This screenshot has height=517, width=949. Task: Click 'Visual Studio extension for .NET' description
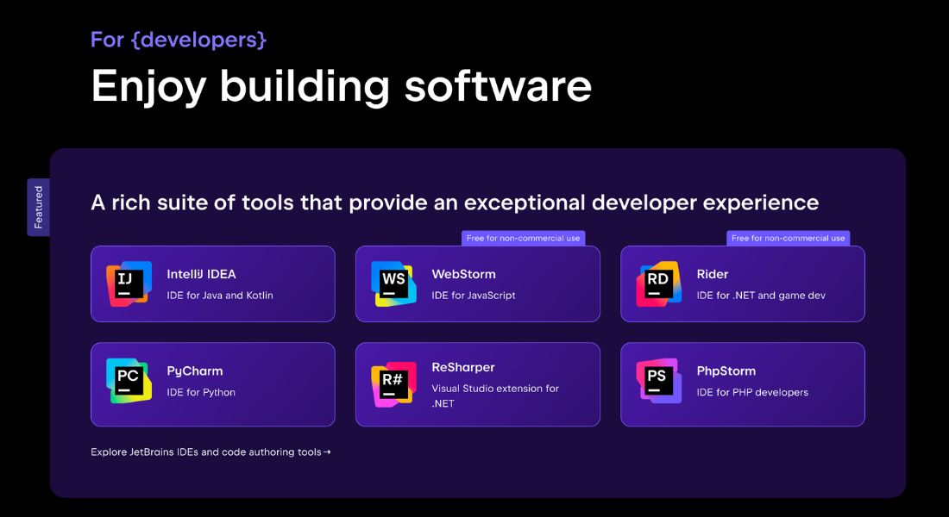pyautogui.click(x=495, y=396)
